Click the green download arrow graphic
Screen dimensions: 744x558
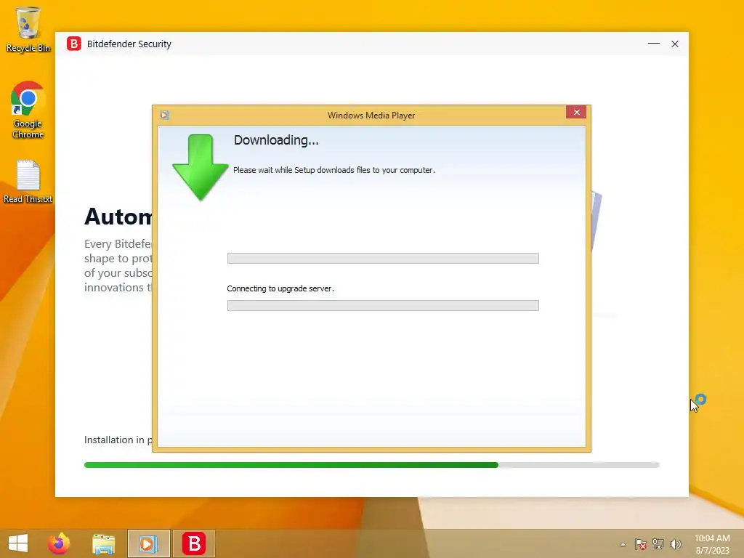[x=201, y=167]
